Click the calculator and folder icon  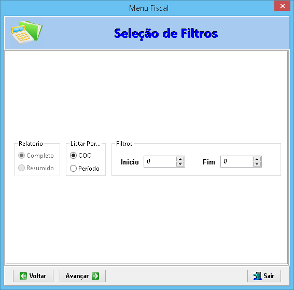coord(26,32)
